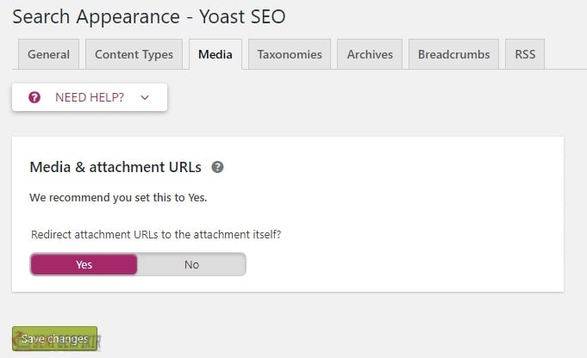Open the NEED HELP? dropdown panel
This screenshot has width=587, height=358.
[90, 97]
